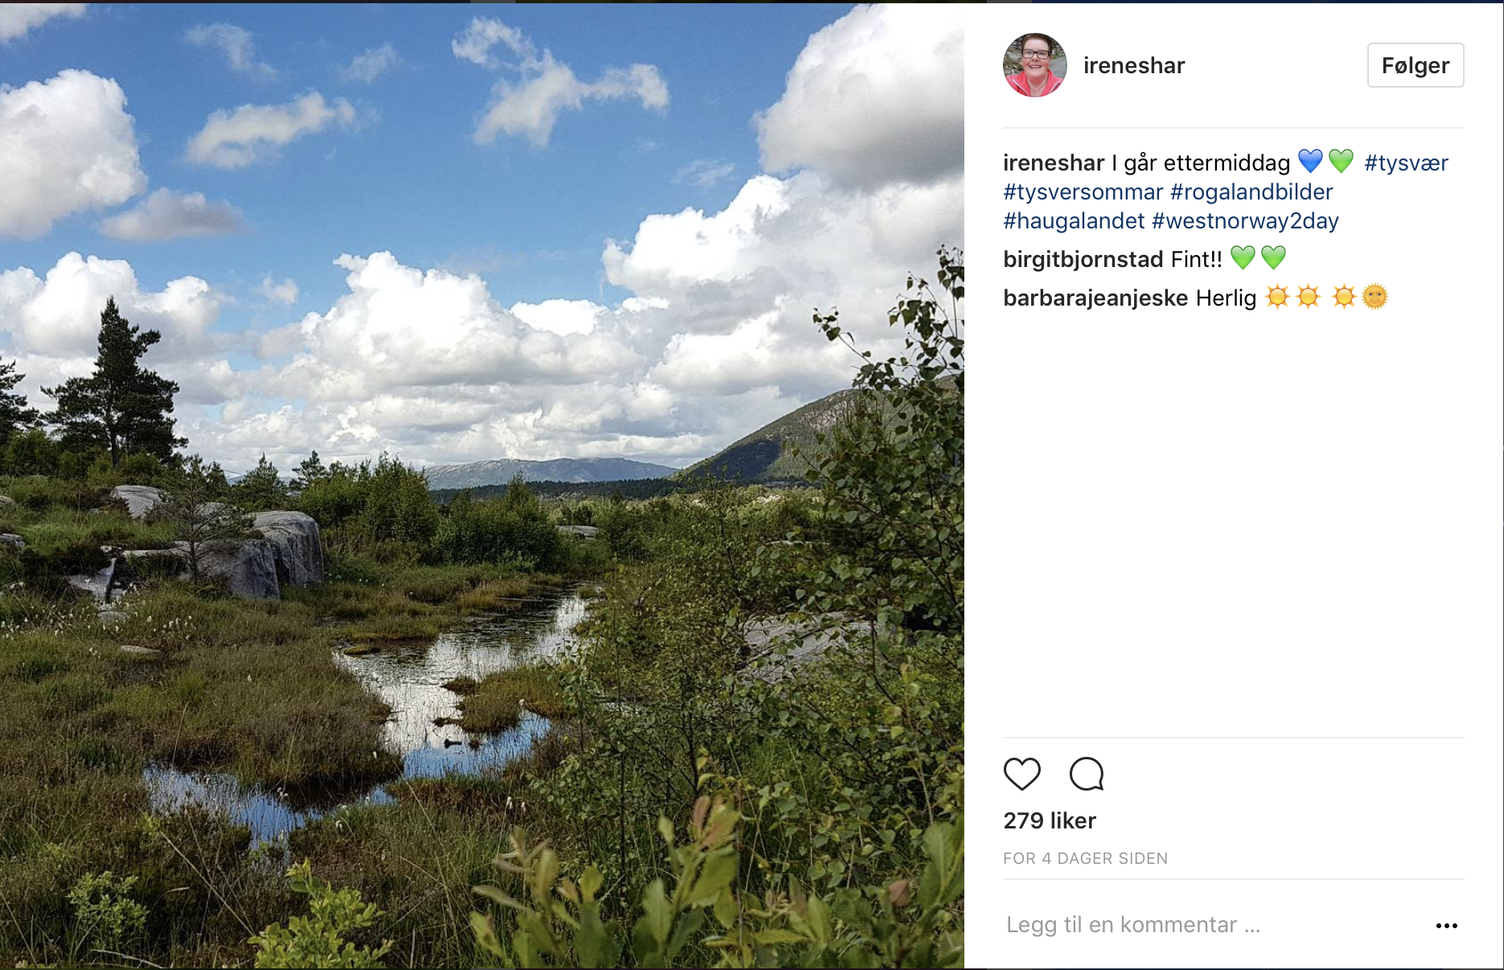Open the three-dot more options menu

(x=1446, y=926)
